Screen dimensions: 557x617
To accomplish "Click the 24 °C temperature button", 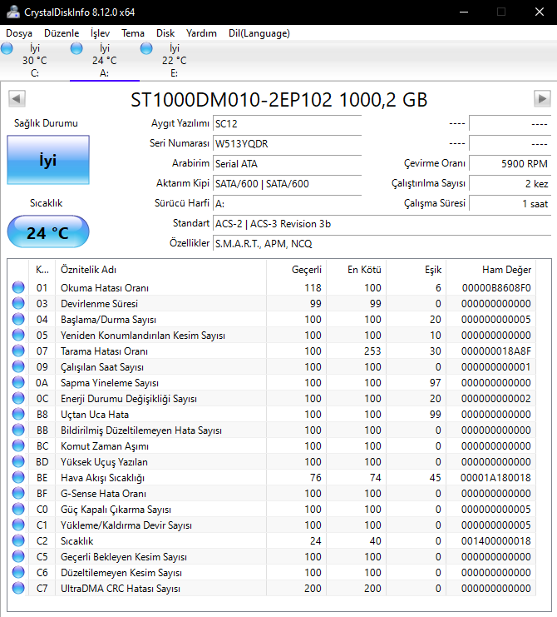I will pos(48,231).
